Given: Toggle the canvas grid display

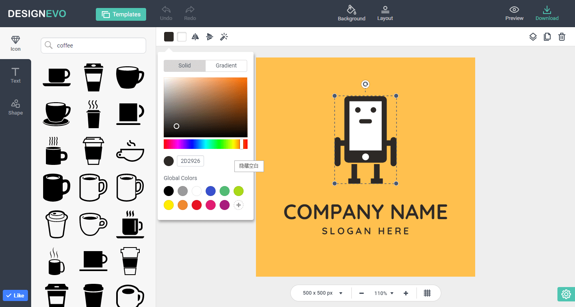Looking at the screenshot, I should pyautogui.click(x=427, y=293).
